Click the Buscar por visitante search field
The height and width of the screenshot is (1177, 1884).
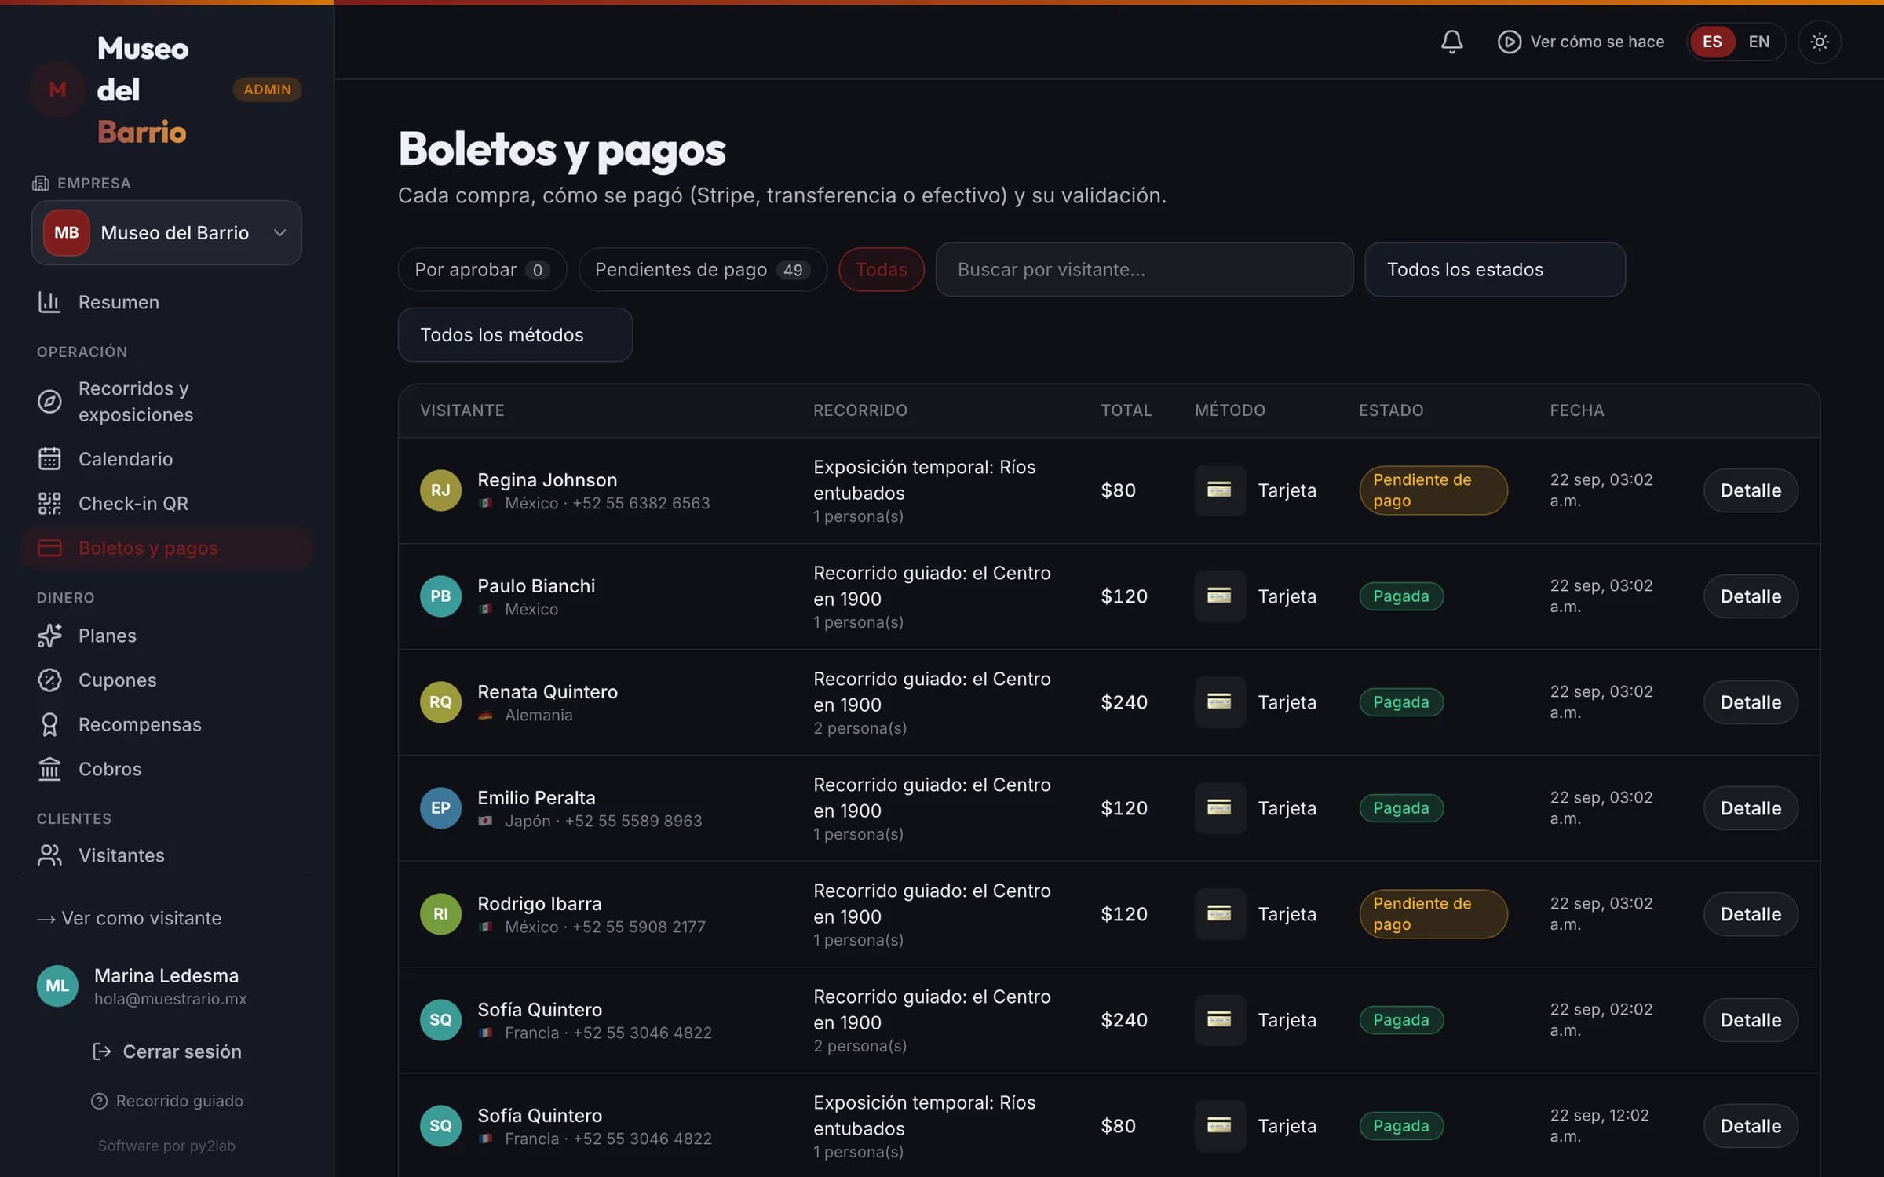1144,270
